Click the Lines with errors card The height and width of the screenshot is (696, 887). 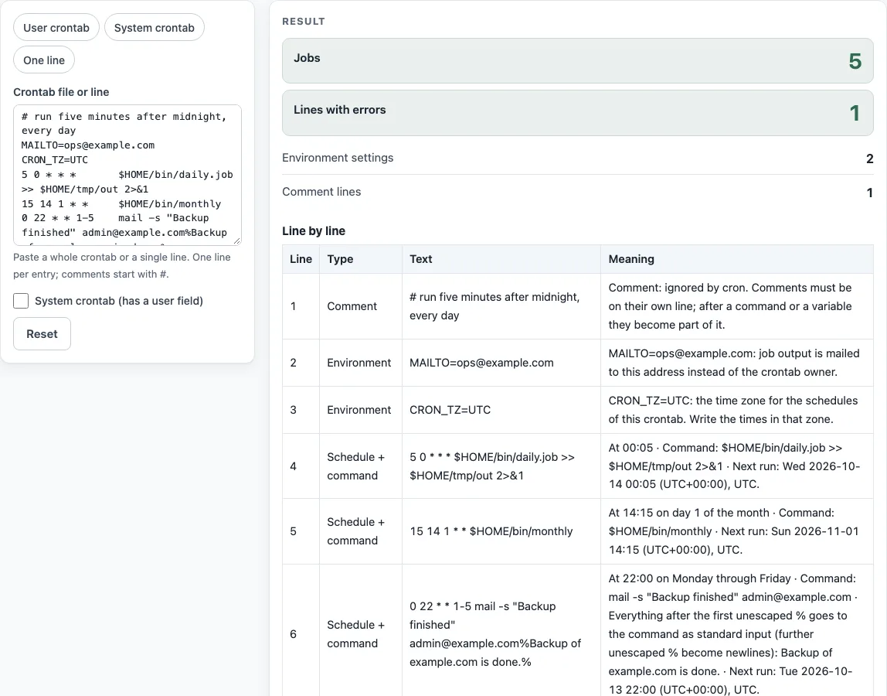pos(578,113)
